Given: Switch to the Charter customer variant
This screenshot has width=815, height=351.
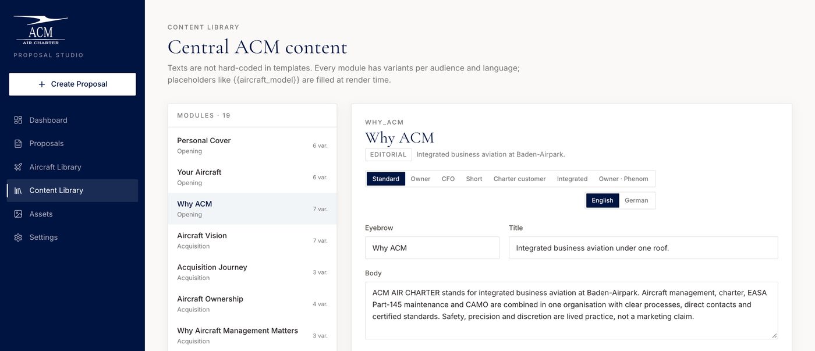Looking at the screenshot, I should click(x=520, y=179).
